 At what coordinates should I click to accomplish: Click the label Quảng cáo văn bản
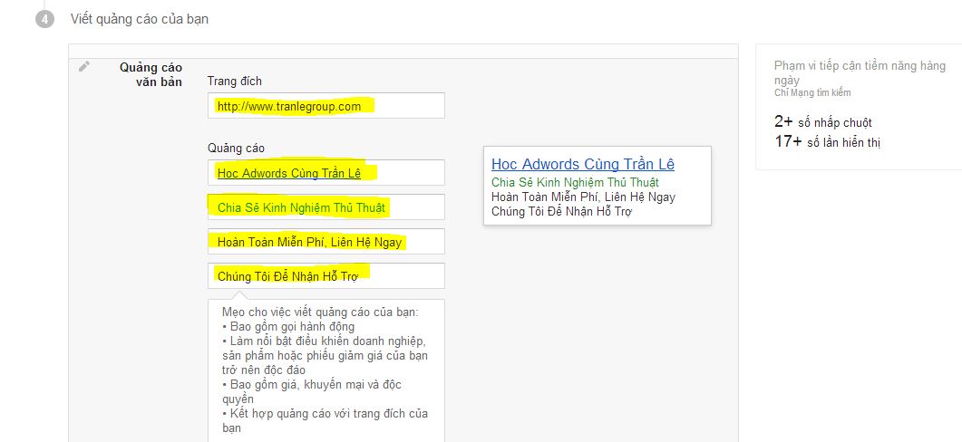[151, 74]
